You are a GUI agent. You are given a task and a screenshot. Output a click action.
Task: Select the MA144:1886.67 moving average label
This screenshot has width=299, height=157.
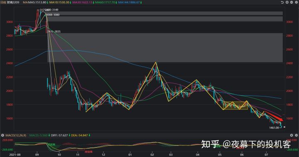[129, 2]
